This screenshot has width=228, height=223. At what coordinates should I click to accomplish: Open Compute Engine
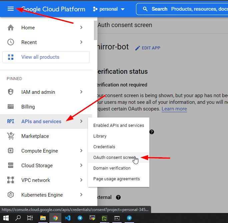coord(46,151)
